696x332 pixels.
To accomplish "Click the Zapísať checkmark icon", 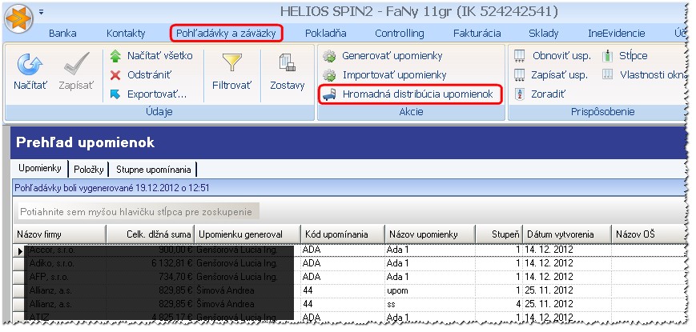I will pyautogui.click(x=77, y=64).
